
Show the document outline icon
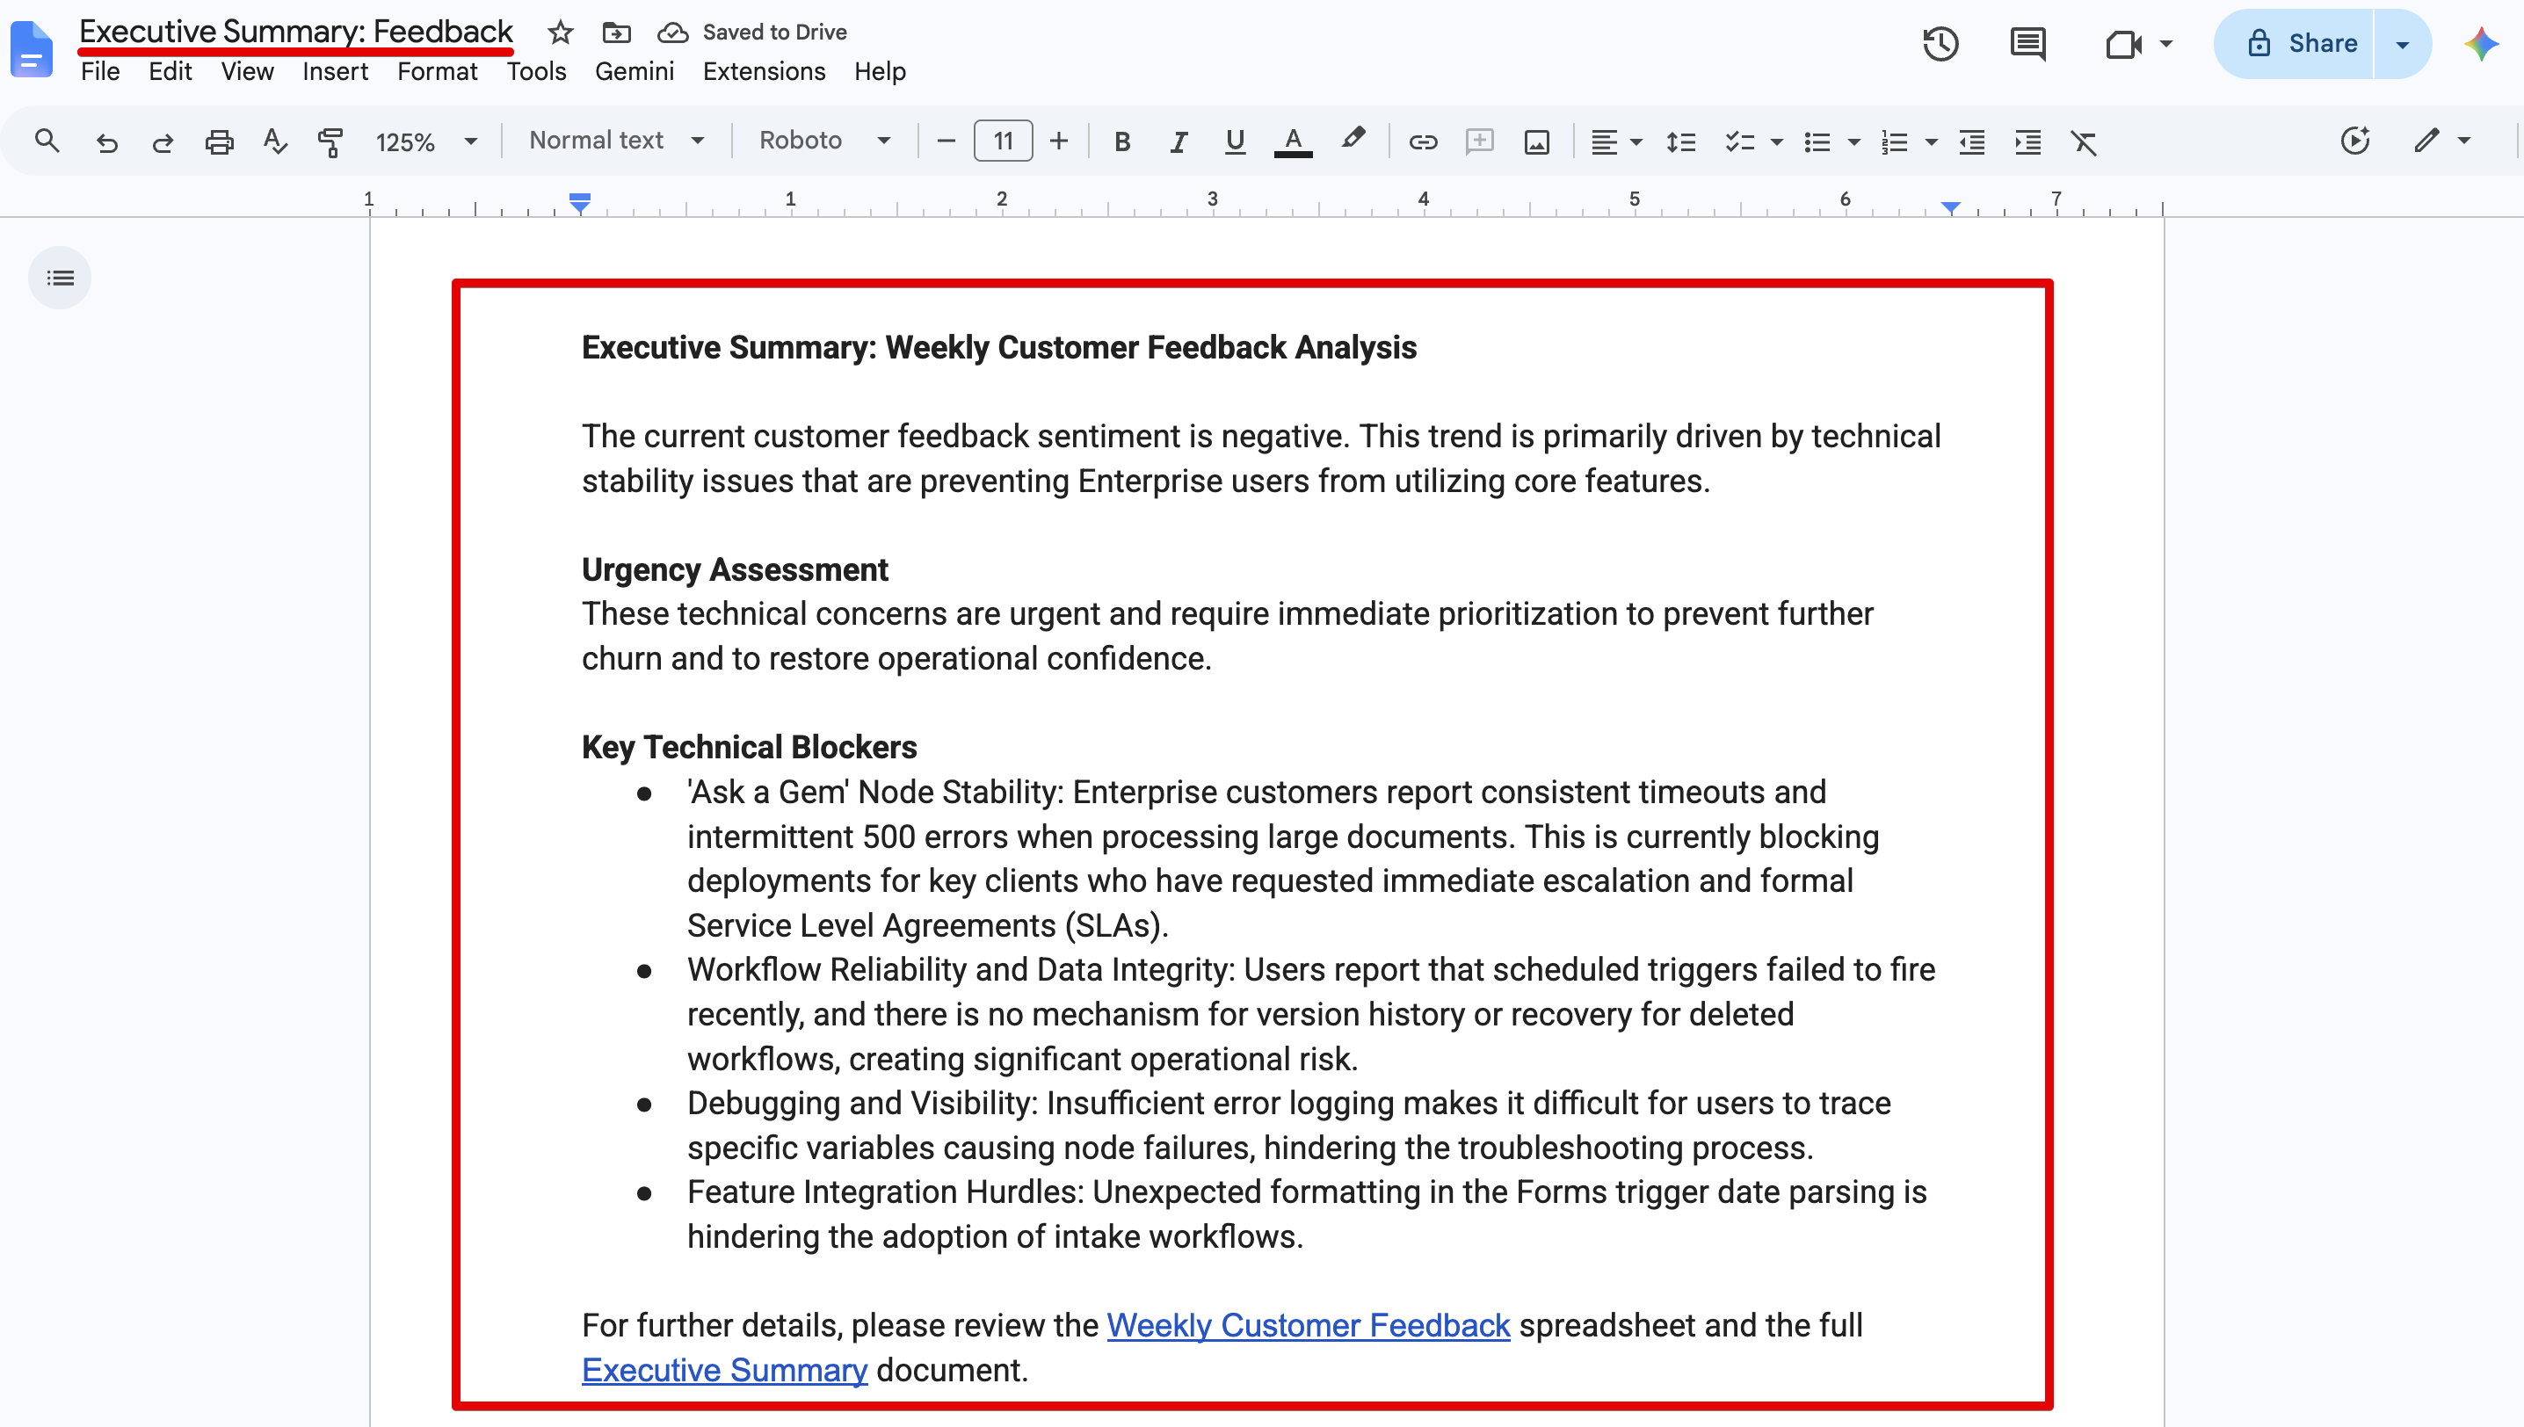tap(60, 279)
